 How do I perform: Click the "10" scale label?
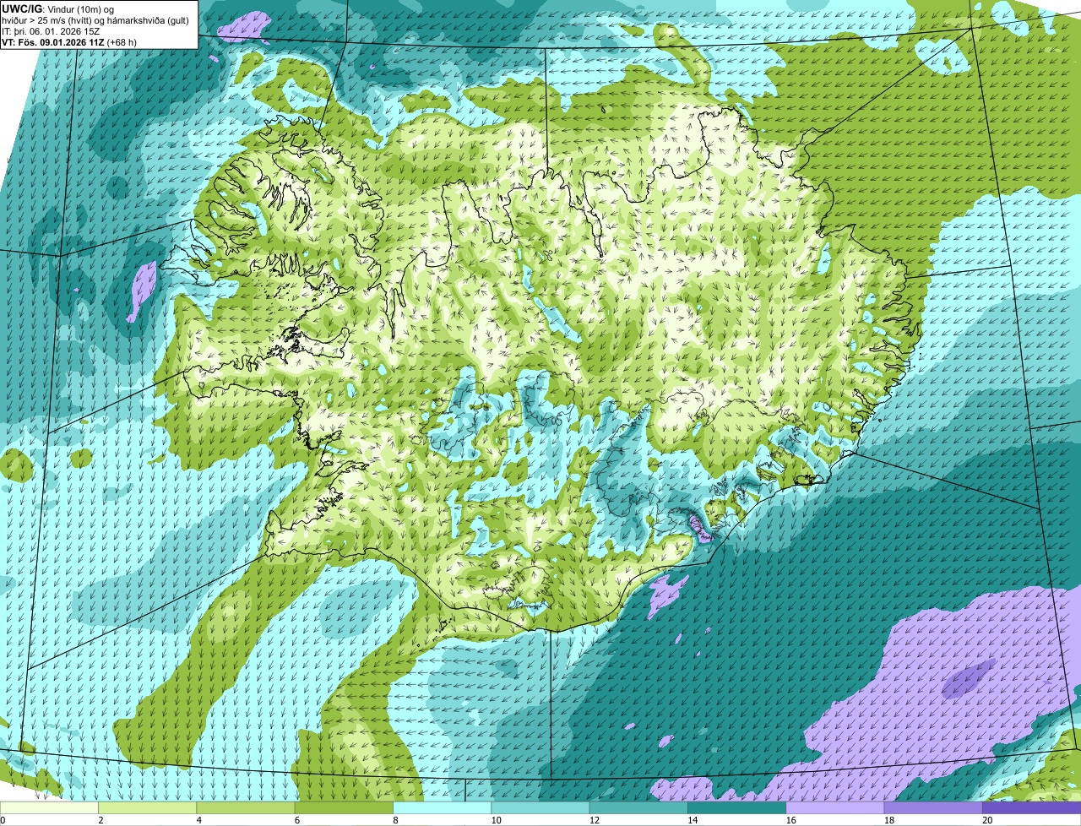coord(496,820)
